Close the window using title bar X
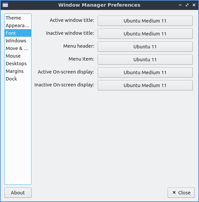This screenshot has height=202, width=199. pos(194,5)
